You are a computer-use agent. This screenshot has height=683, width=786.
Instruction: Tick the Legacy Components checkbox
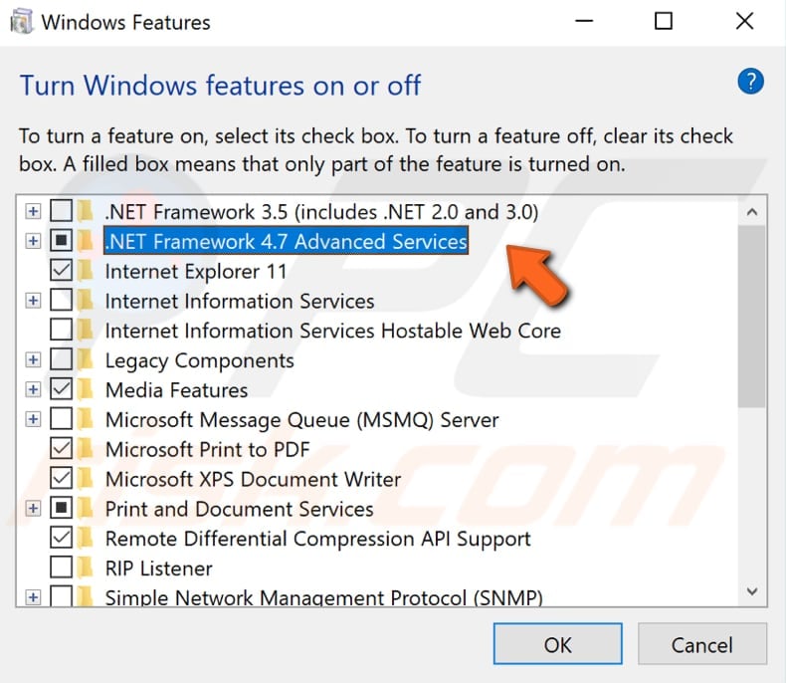point(61,360)
